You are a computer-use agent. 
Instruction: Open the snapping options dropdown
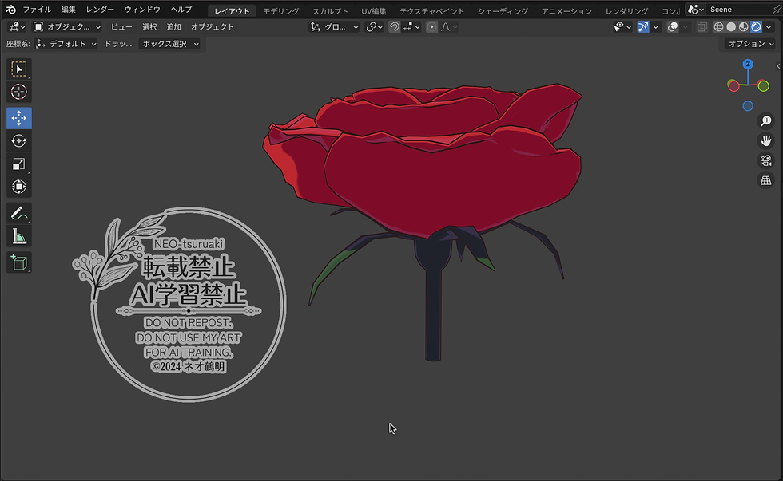412,27
